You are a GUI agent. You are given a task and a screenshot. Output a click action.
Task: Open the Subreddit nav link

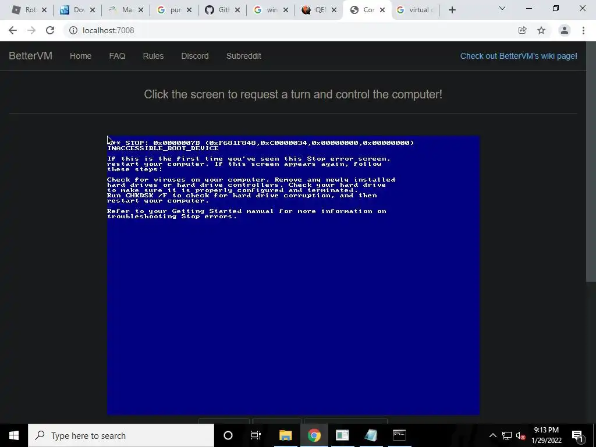pos(244,56)
